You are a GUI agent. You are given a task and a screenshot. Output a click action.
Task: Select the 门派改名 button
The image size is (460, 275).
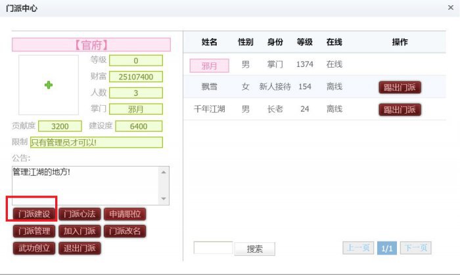(x=125, y=231)
